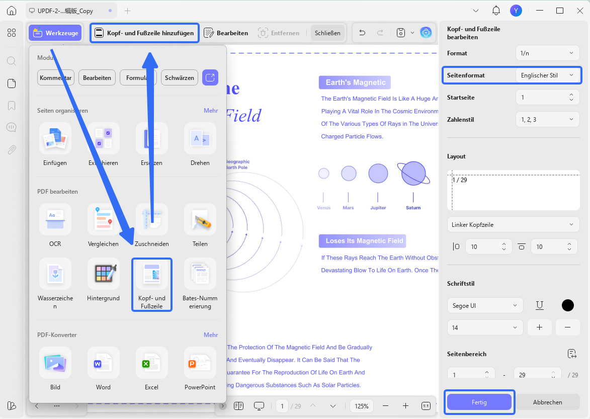Click the Schließen button

click(x=327, y=33)
